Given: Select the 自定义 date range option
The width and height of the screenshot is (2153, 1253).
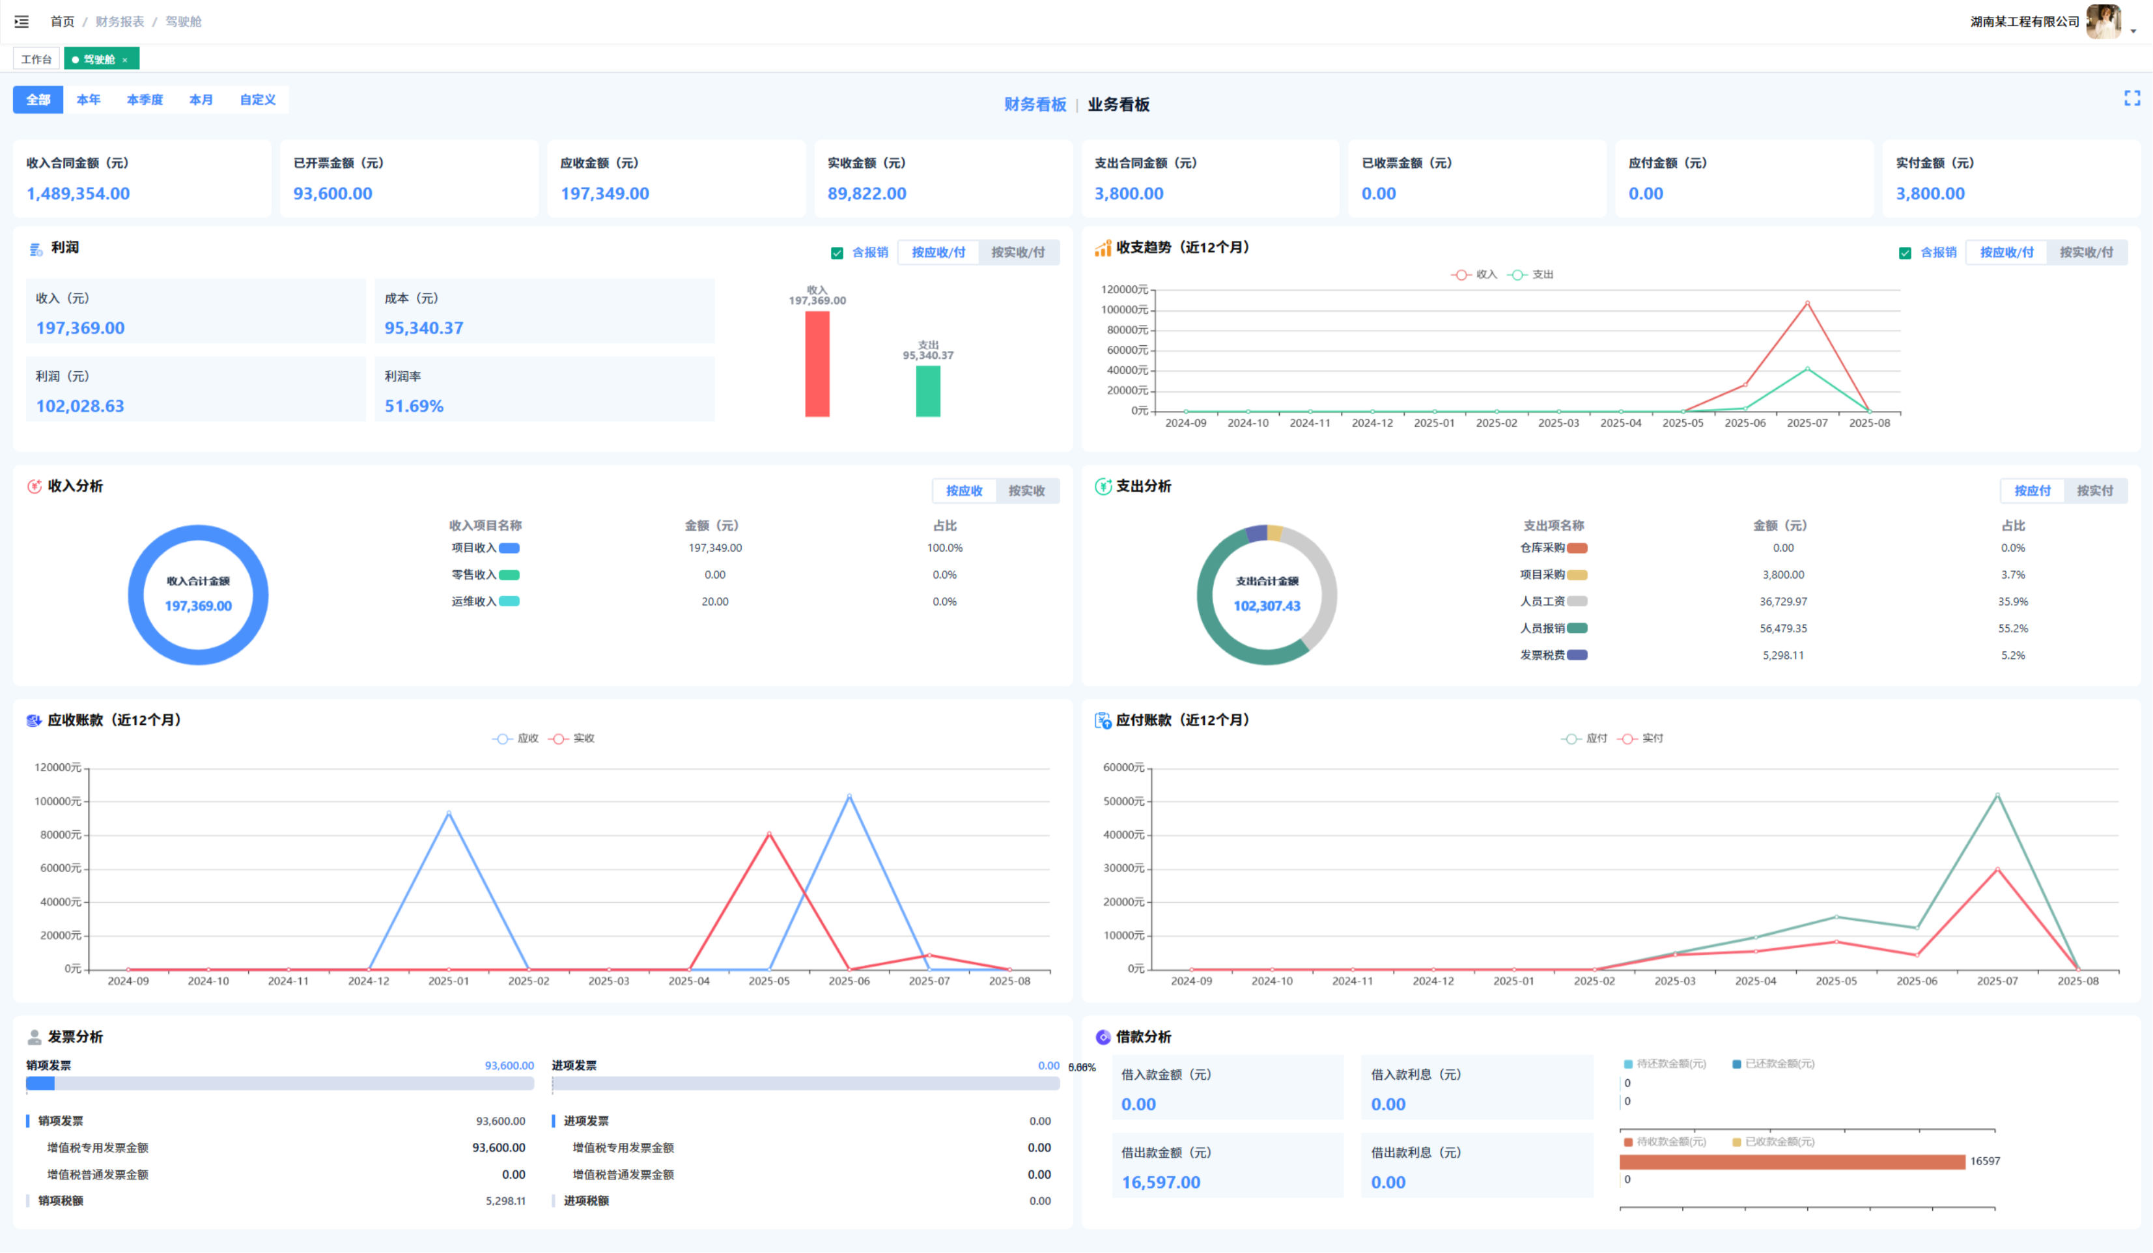Looking at the screenshot, I should point(257,100).
